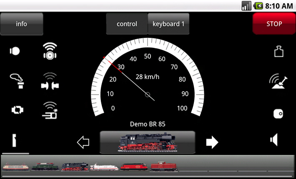This screenshot has width=296, height=179.
Task: Select the red SBB electric locomotive thumbnail
Action: [134, 167]
